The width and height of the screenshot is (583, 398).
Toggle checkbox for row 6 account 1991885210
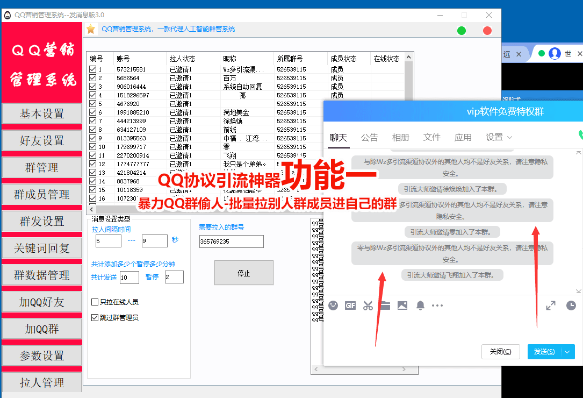click(93, 112)
